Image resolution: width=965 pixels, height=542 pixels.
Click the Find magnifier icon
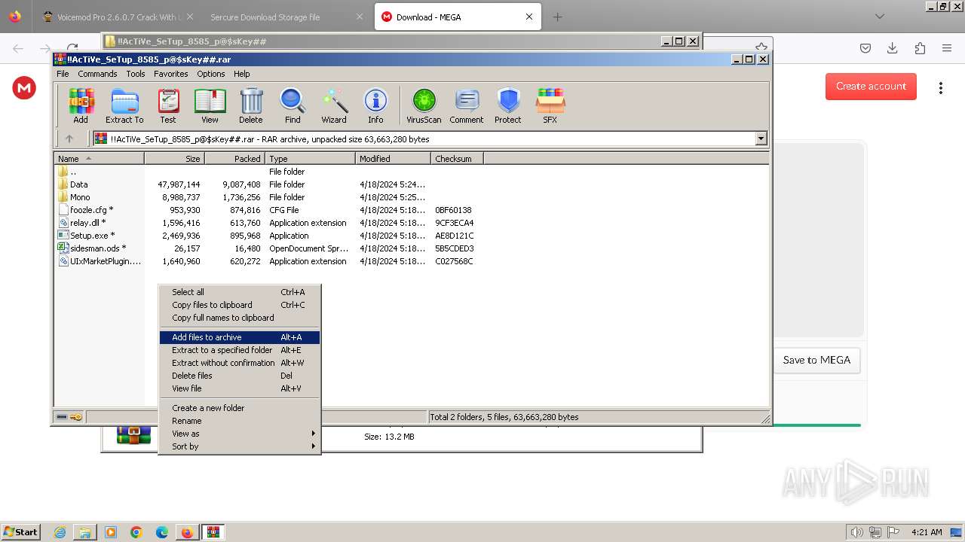pyautogui.click(x=293, y=105)
